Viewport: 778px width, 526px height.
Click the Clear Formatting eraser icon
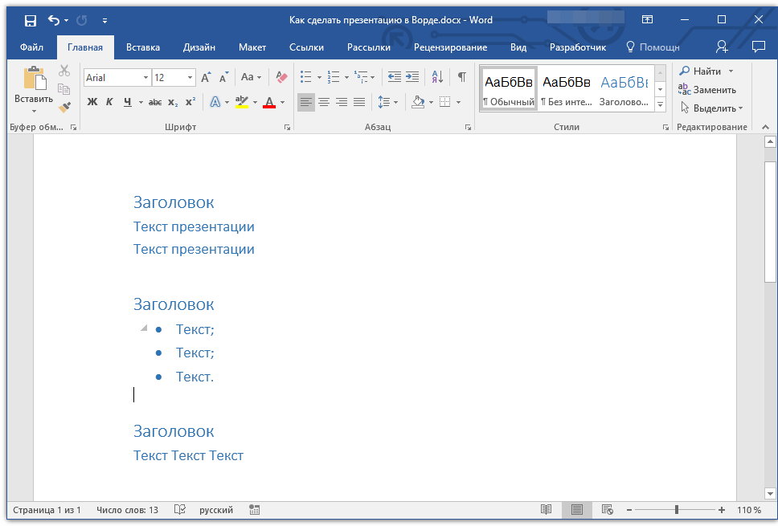point(281,77)
